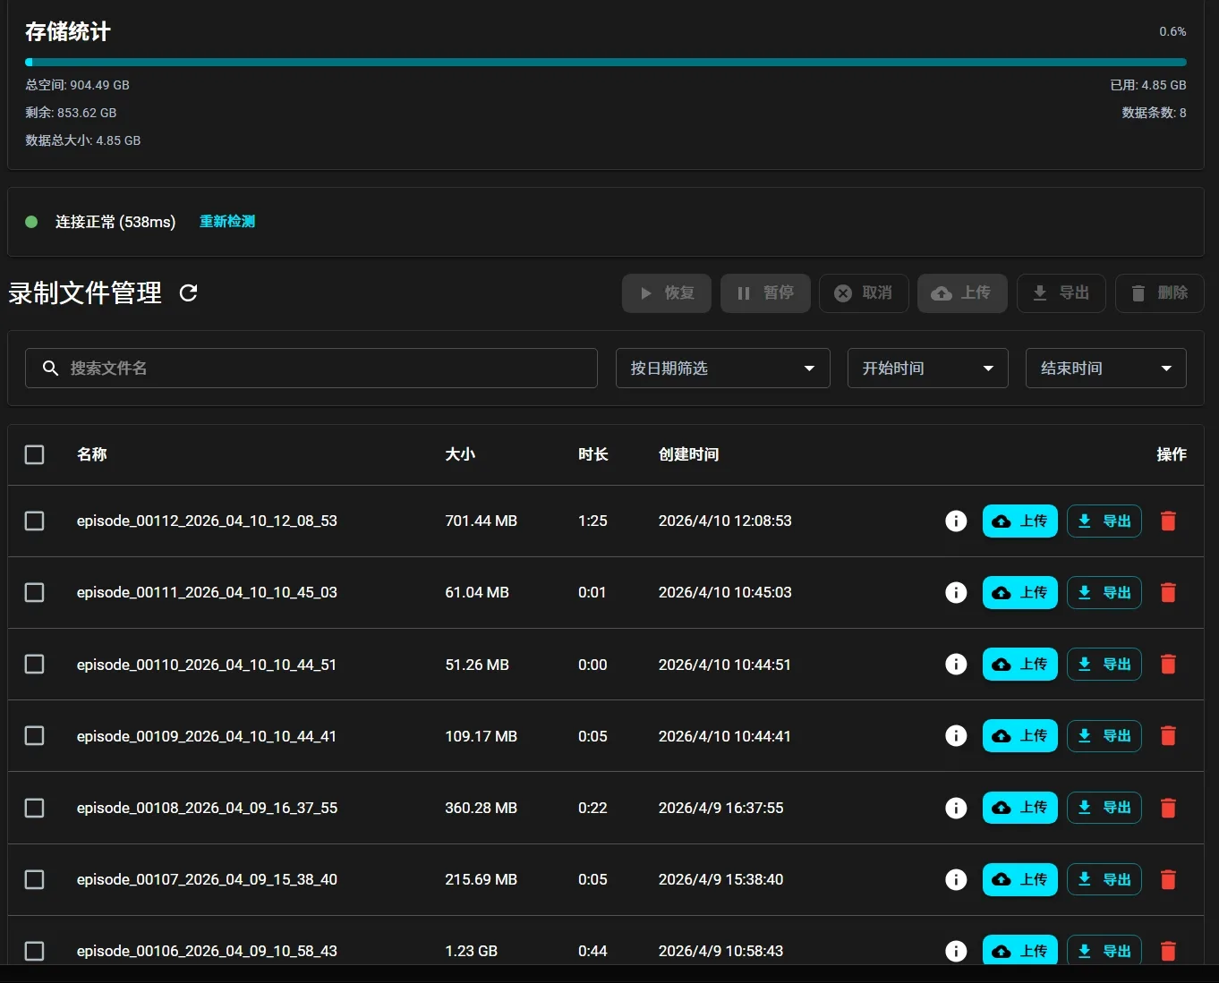Click the 创建时间 column header

point(688,454)
